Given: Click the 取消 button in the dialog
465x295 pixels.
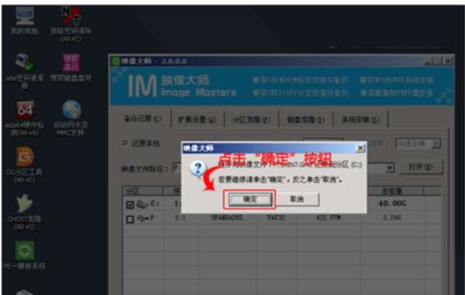Looking at the screenshot, I should tap(297, 199).
